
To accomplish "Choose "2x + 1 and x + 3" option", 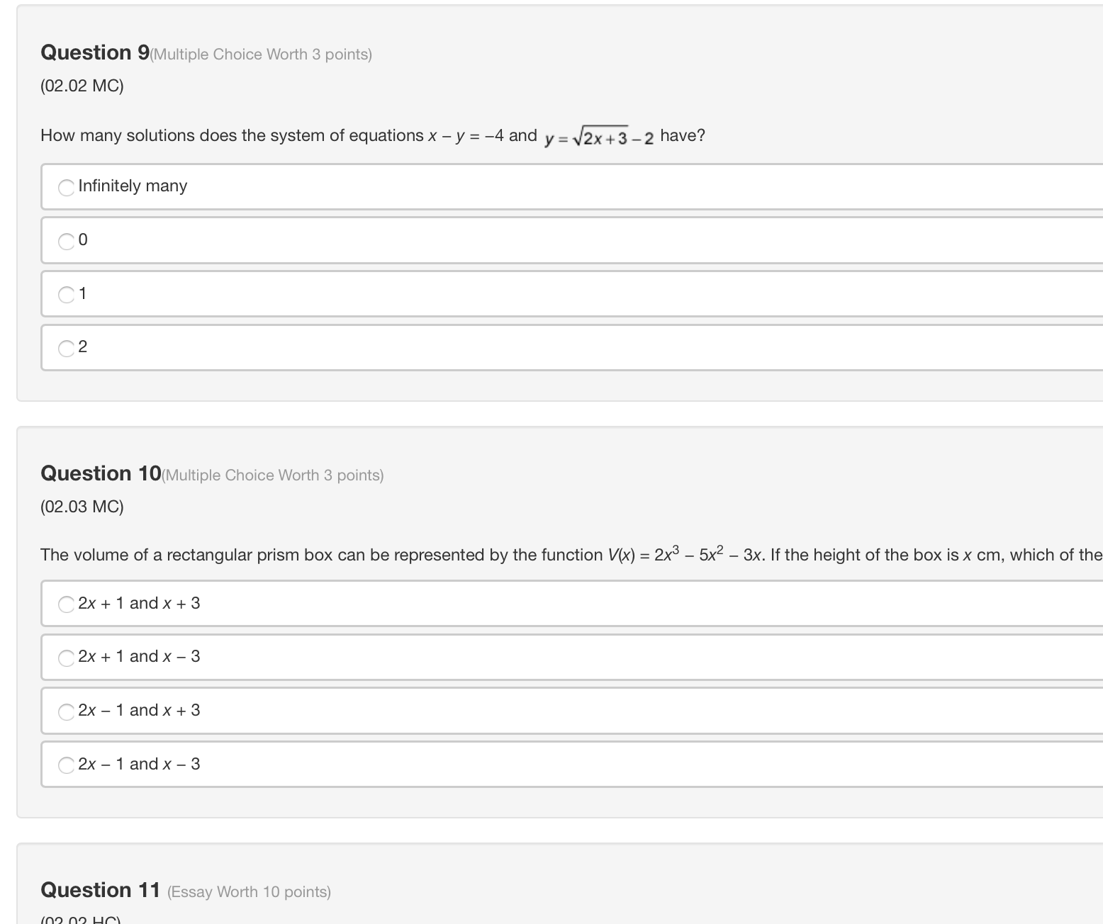I will tap(66, 604).
